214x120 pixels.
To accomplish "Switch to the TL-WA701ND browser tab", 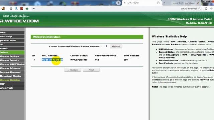I will coord(142,3).
